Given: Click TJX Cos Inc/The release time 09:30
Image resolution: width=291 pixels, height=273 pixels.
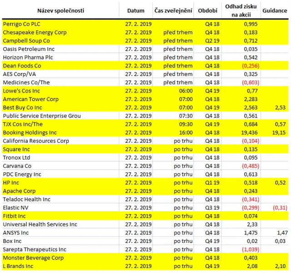Looking at the screenshot, I should (x=185, y=124).
